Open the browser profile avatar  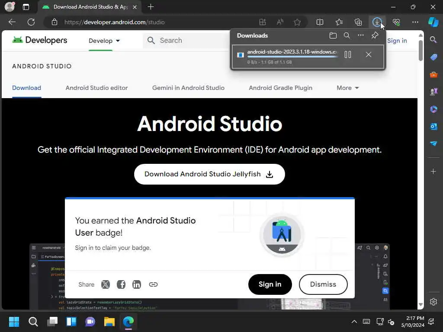[x=10, y=7]
